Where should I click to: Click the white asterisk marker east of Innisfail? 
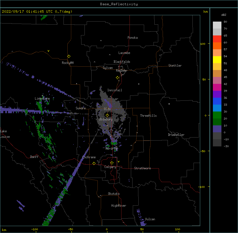[139, 84]
